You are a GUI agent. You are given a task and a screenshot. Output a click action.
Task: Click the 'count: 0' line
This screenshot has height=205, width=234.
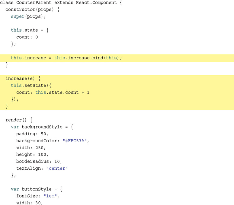coord(27,37)
